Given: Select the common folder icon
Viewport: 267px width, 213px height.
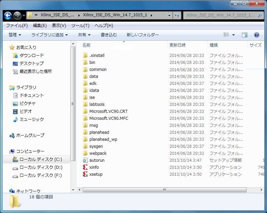Looking at the screenshot, I should [85, 69].
